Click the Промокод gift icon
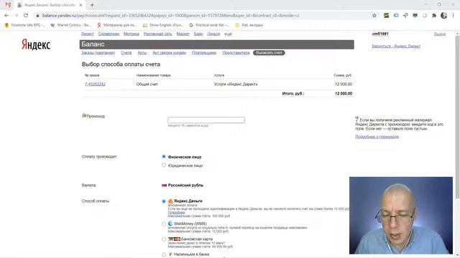460x258 pixels. click(84, 115)
